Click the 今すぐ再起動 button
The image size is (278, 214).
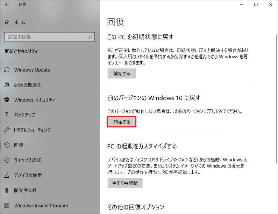pos(125,183)
